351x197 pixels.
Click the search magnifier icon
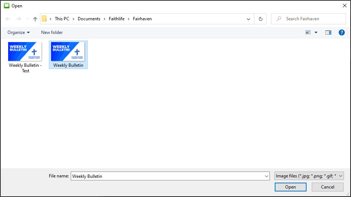[279, 19]
